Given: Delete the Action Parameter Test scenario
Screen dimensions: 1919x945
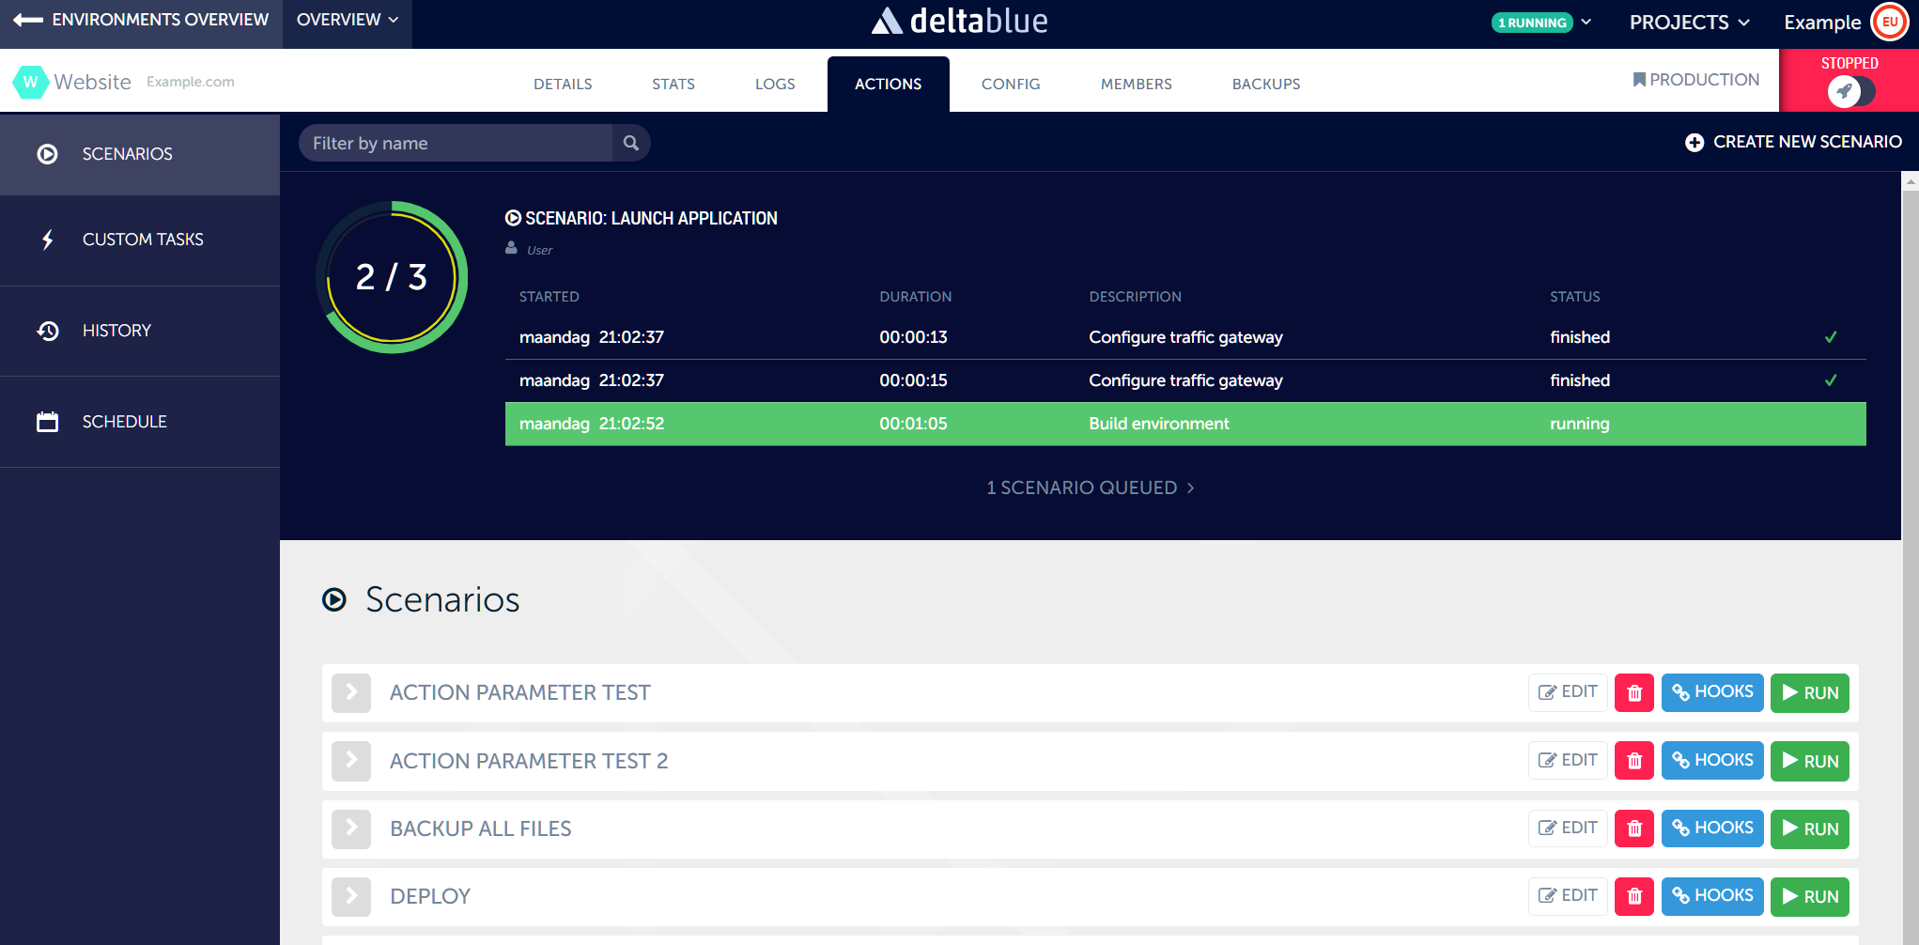Looking at the screenshot, I should pos(1633,693).
